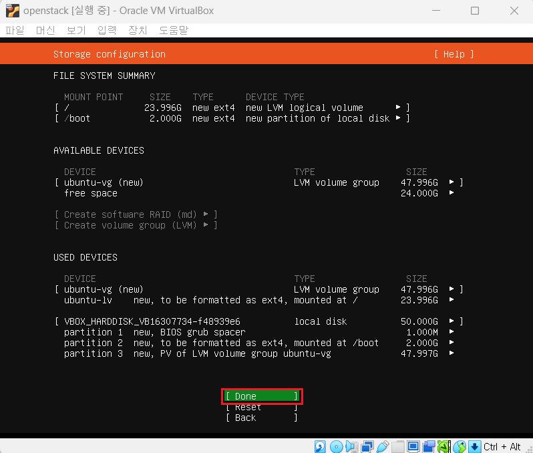Click the VirtualBox app icon in title bar
This screenshot has width=533, height=453.
point(13,11)
